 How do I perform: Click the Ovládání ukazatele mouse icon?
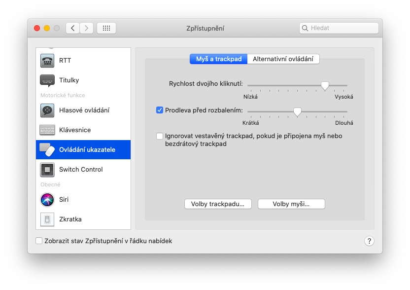tap(47, 150)
